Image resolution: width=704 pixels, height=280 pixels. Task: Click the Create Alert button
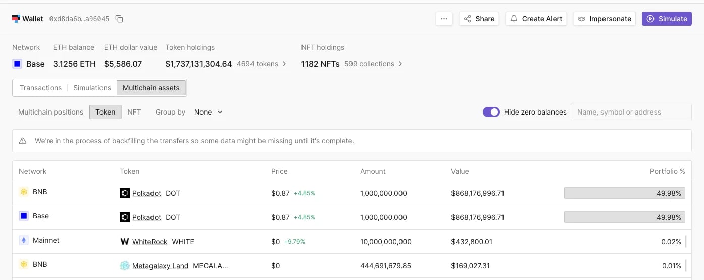(536, 19)
